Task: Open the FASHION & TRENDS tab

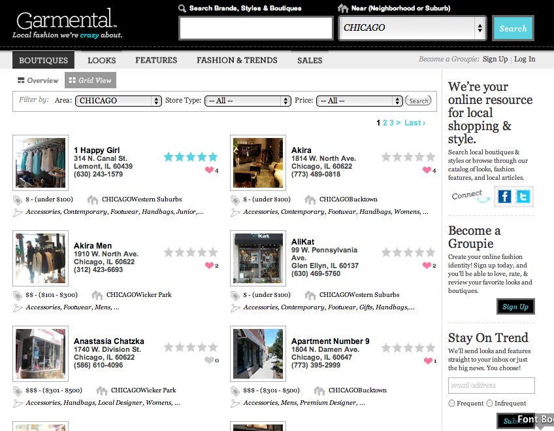Action: point(237,60)
